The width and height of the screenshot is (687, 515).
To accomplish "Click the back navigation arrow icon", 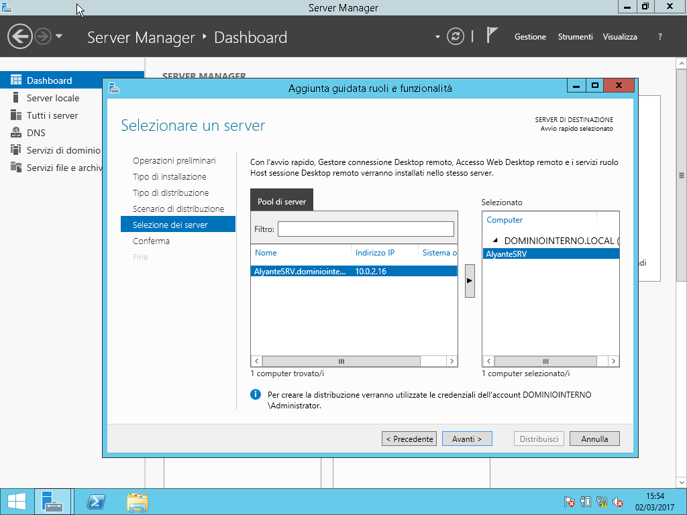I will pyautogui.click(x=20, y=36).
